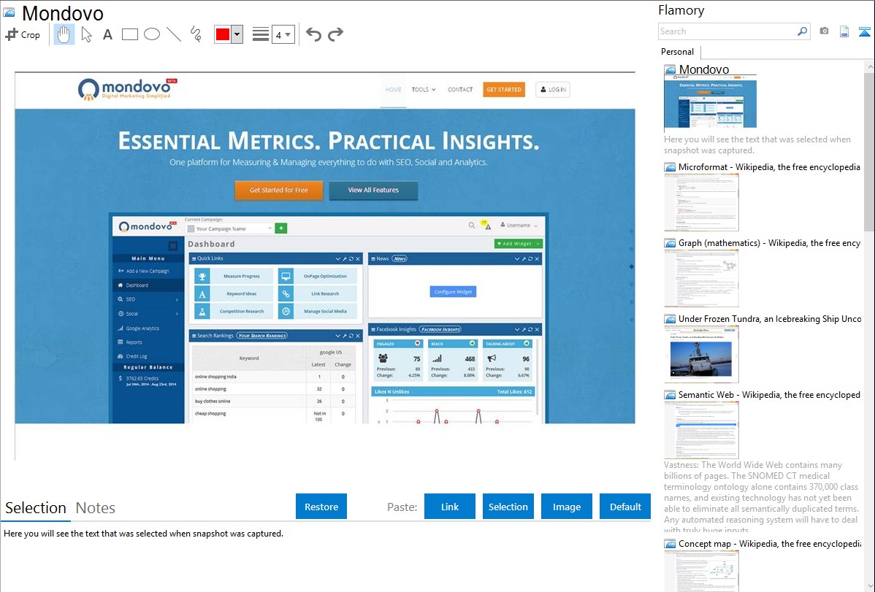Switch to the Personal tab
Viewport: 875px width, 592px height.
[678, 52]
